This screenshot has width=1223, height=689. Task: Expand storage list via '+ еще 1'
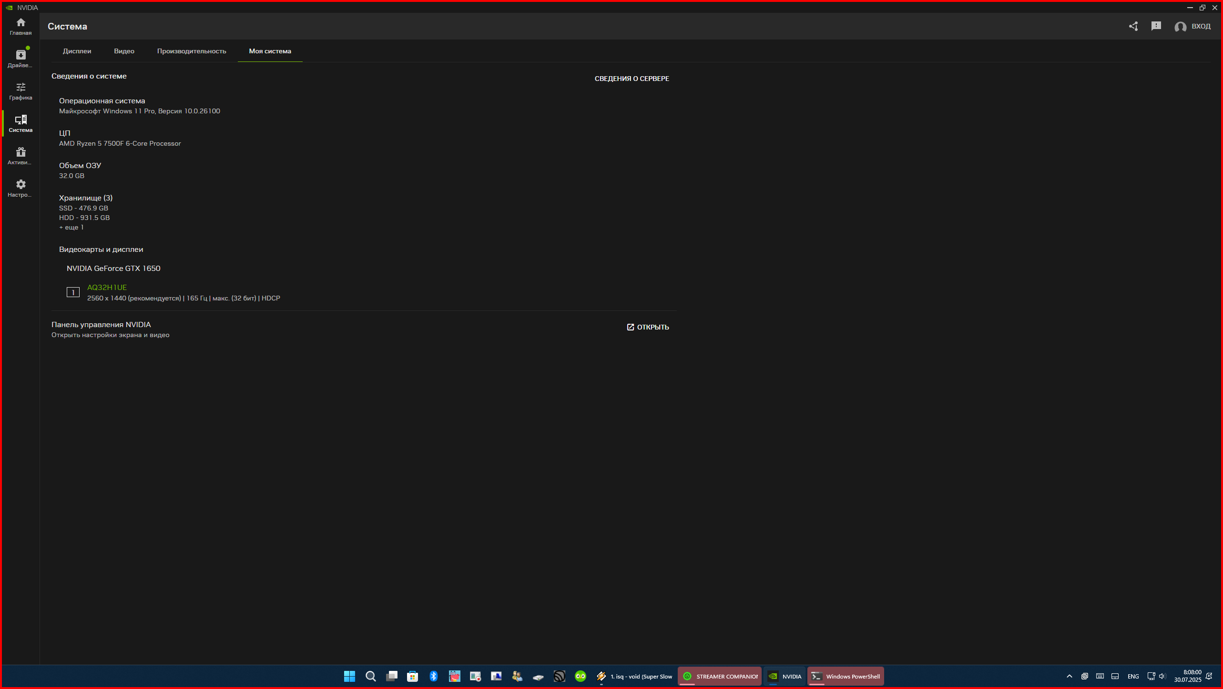tap(71, 227)
